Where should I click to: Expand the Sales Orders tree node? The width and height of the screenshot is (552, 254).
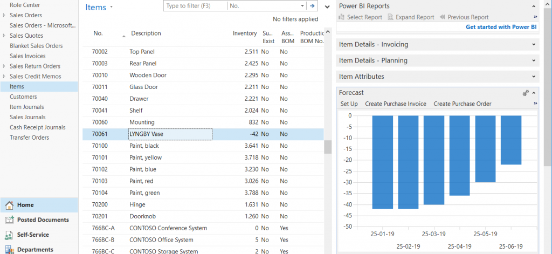point(4,15)
